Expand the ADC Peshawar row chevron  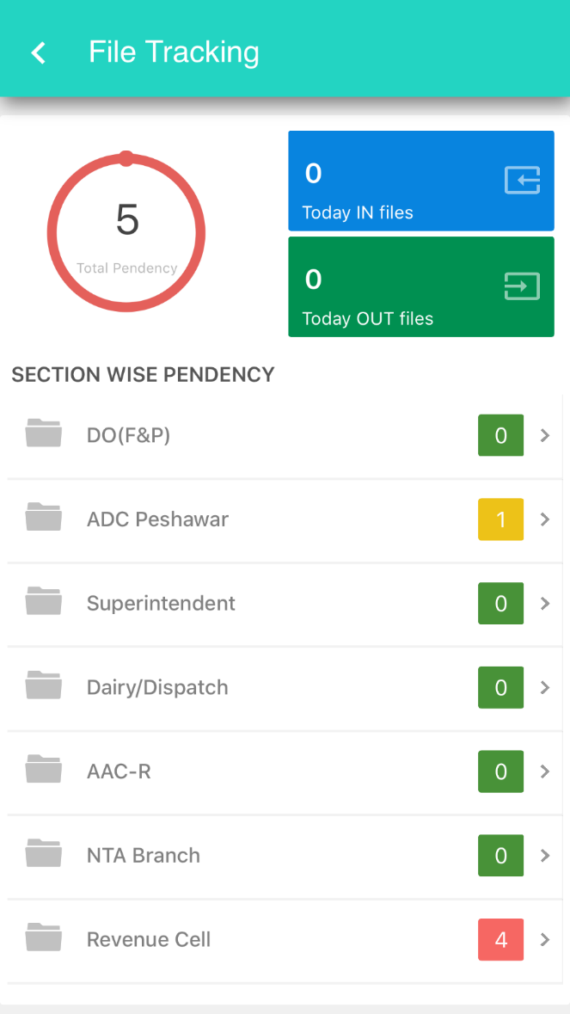point(545,519)
